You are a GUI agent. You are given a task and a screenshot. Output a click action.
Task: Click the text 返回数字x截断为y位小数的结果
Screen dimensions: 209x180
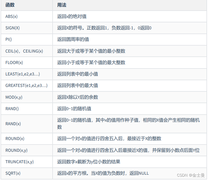click(89, 162)
